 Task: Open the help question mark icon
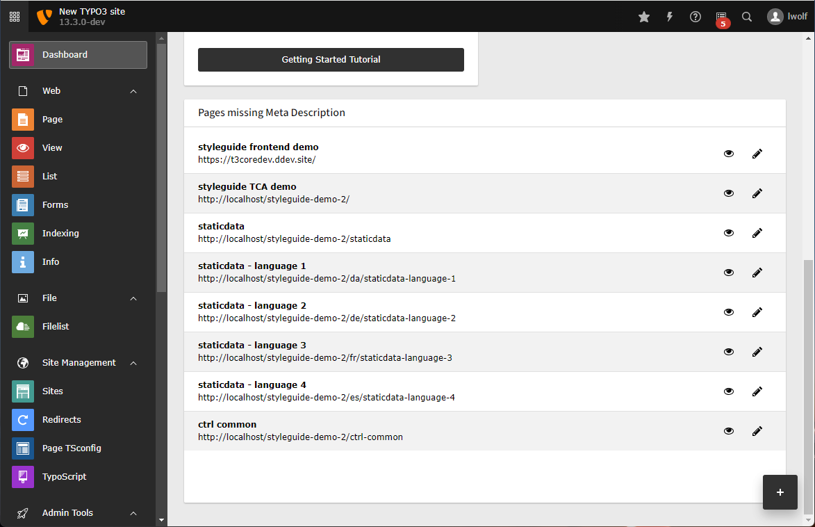[695, 17]
